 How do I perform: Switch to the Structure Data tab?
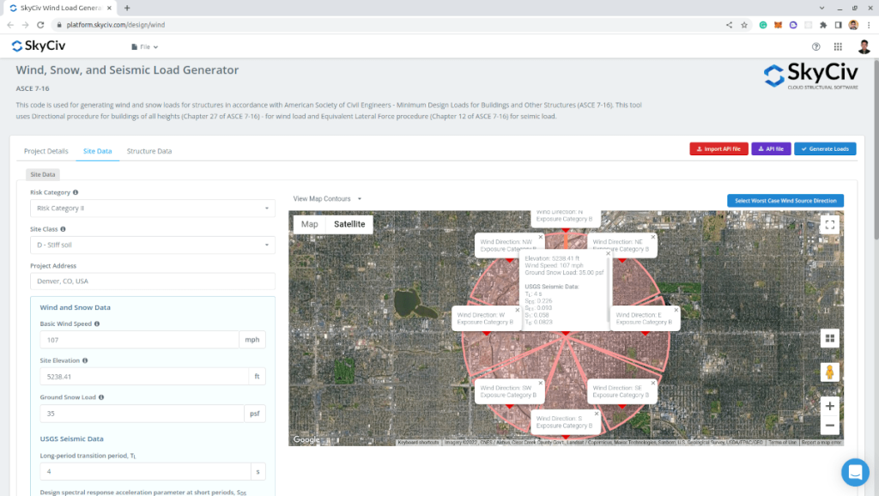[149, 151]
